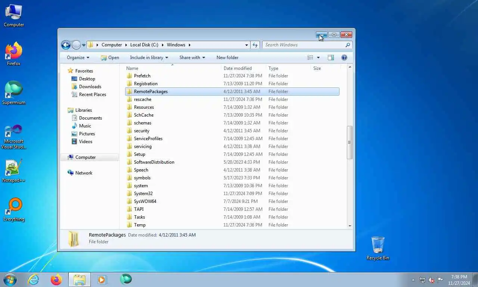The width and height of the screenshot is (478, 287).
Task: Toggle the preview pane button
Action: click(x=331, y=58)
